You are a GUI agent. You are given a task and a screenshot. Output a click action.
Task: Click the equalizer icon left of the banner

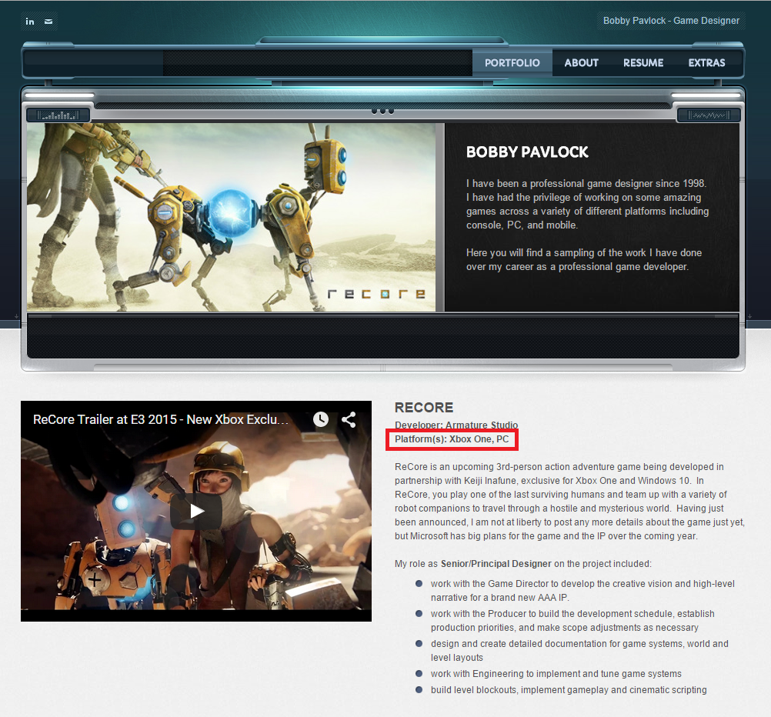[x=58, y=114]
